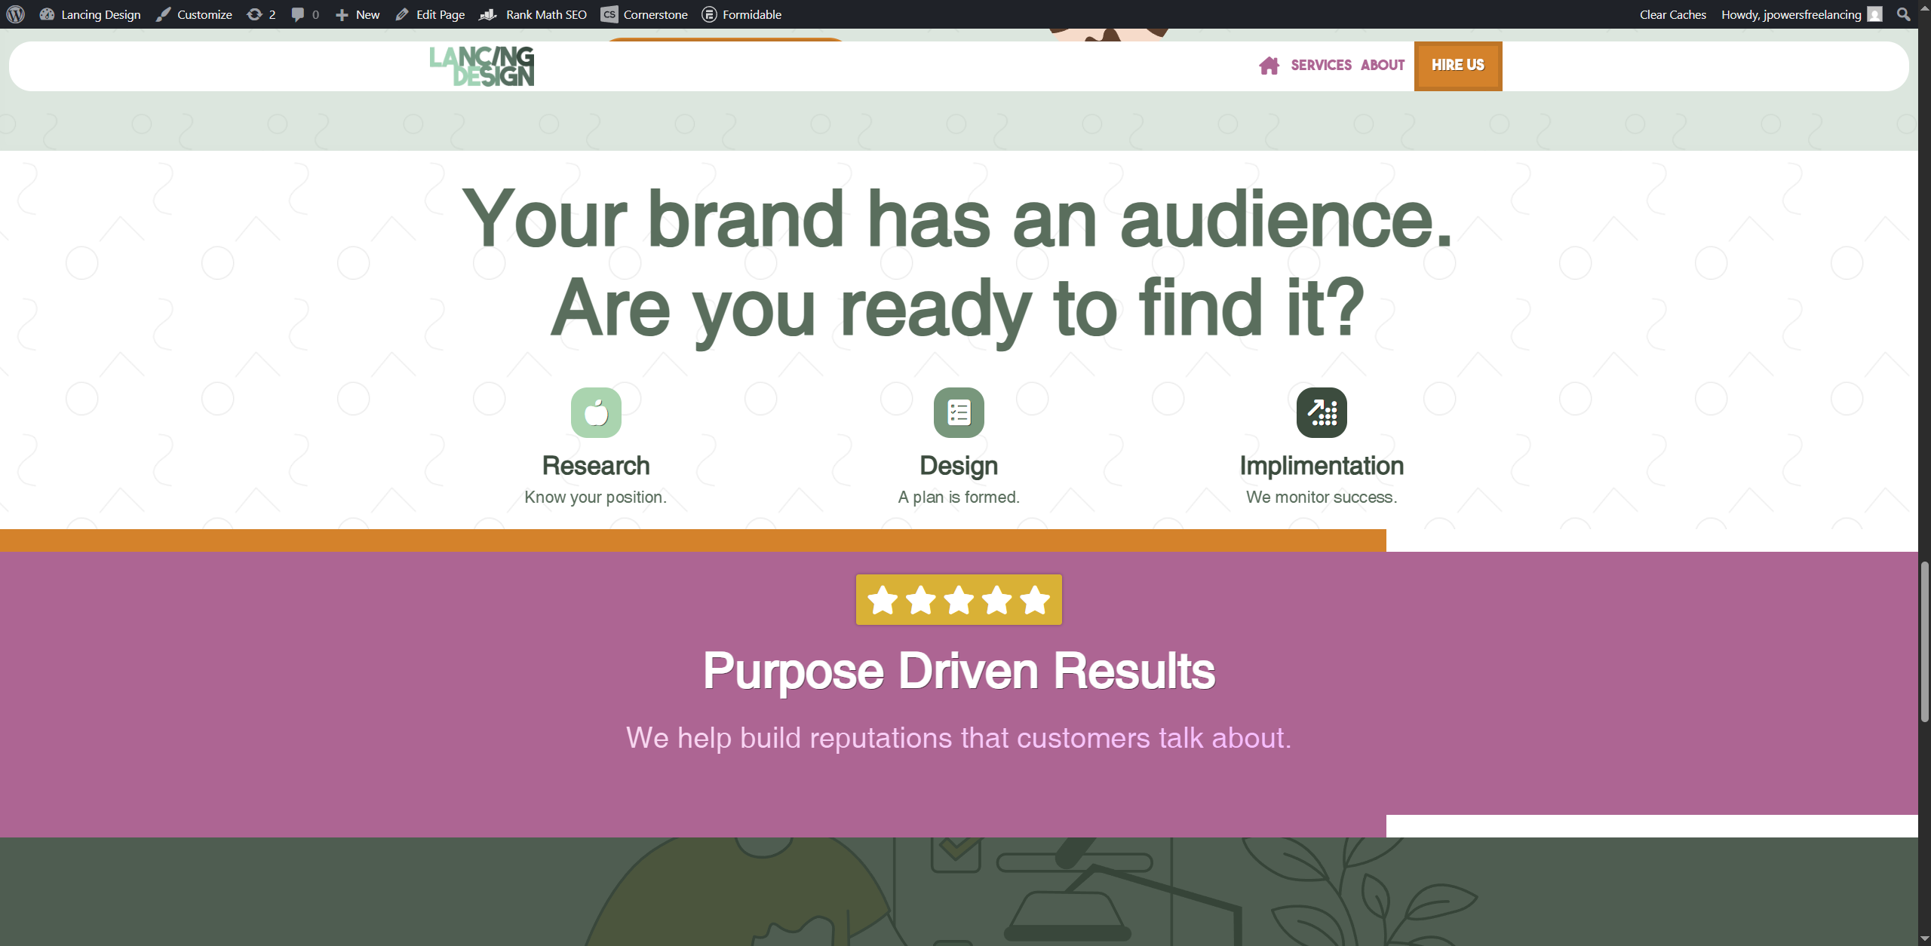Click the Clear Caches link

point(1673,14)
